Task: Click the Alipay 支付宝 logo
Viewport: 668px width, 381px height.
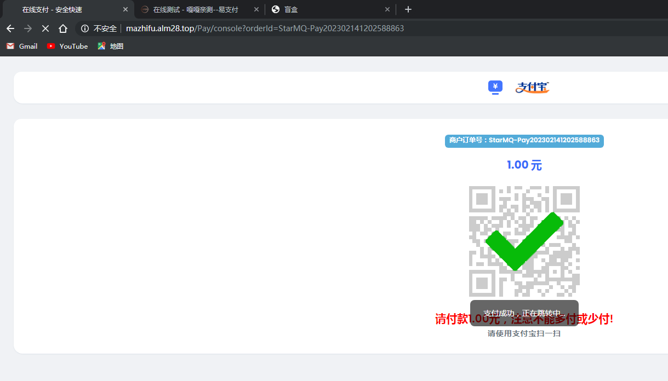Action: point(532,87)
